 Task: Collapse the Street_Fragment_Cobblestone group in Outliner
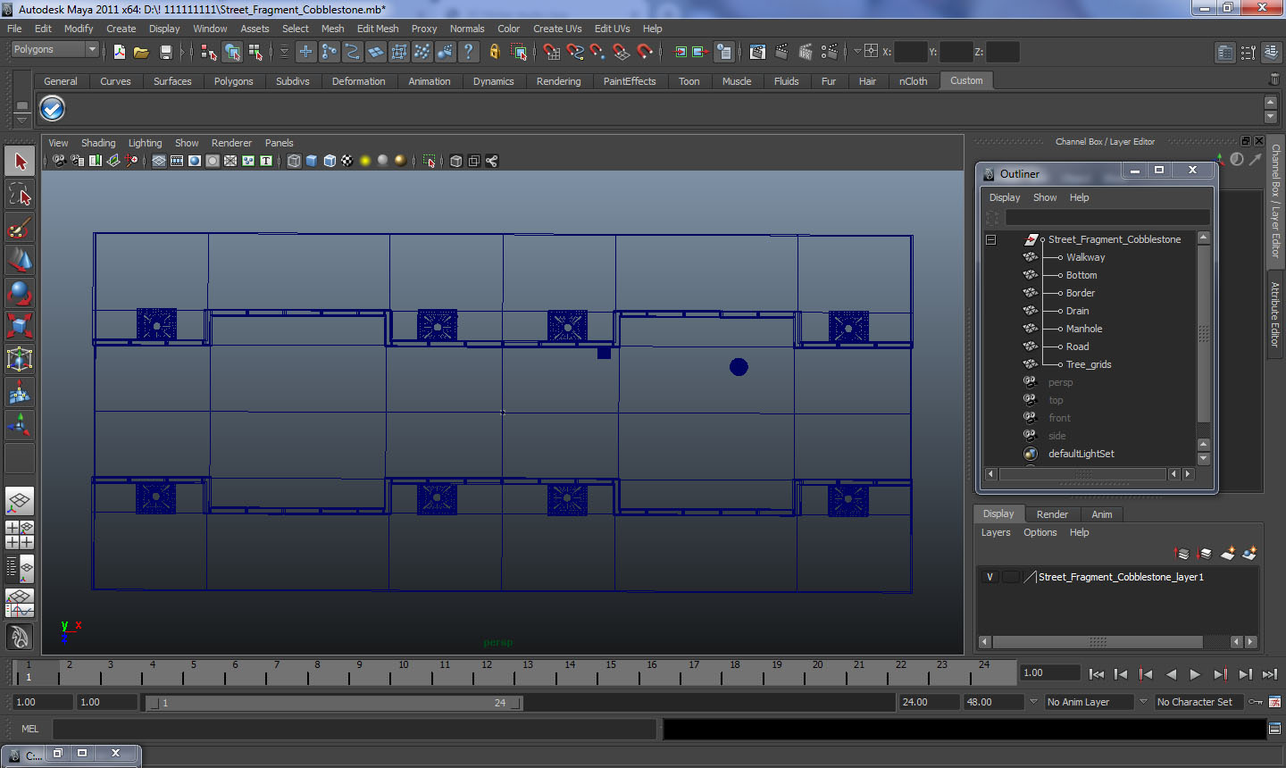990,239
